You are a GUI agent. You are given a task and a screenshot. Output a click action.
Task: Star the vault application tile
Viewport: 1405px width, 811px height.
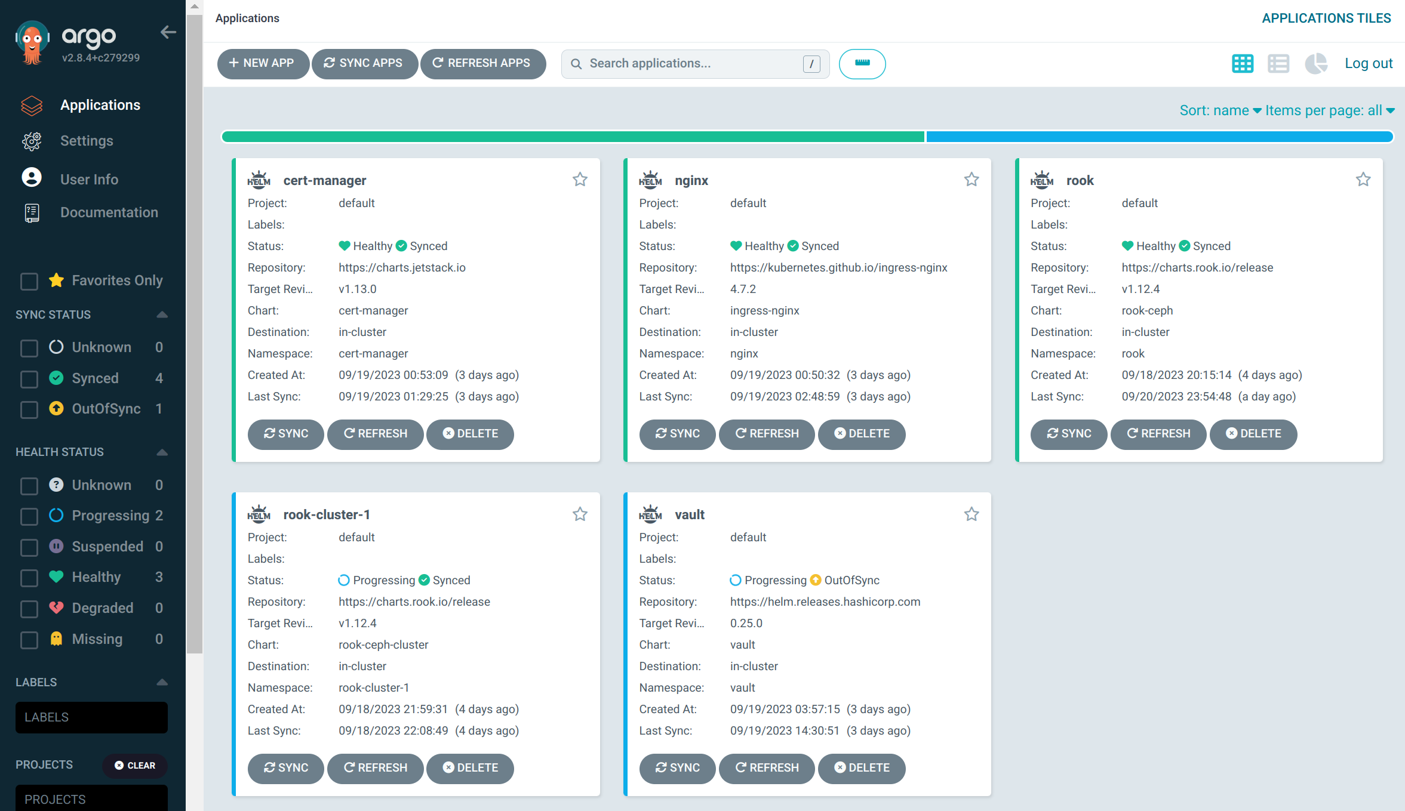971,514
